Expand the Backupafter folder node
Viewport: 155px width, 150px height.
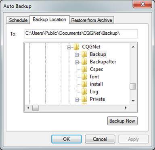tap(77, 62)
